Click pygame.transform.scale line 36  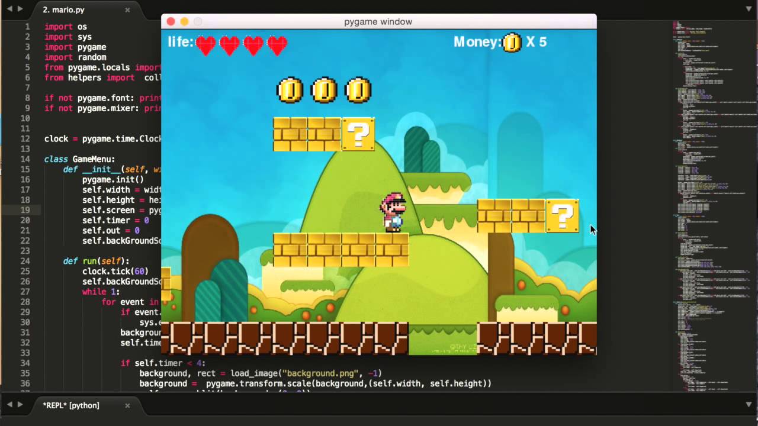click(x=316, y=383)
